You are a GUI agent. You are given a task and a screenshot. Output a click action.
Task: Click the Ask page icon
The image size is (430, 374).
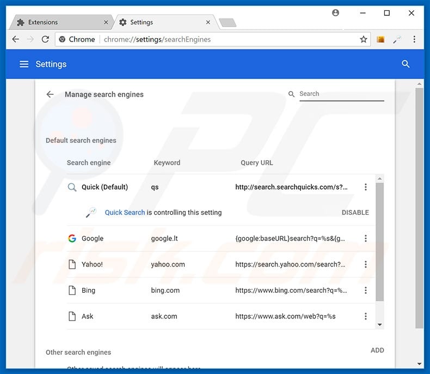[x=72, y=316]
